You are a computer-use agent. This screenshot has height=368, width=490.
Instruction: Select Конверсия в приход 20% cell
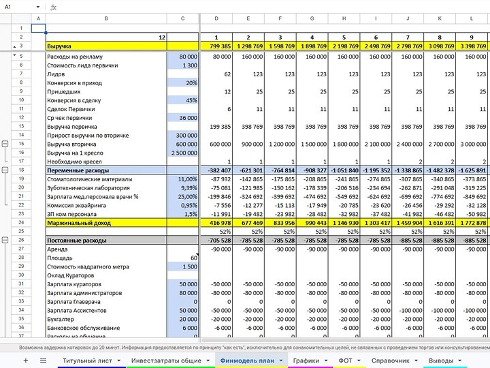click(x=183, y=83)
